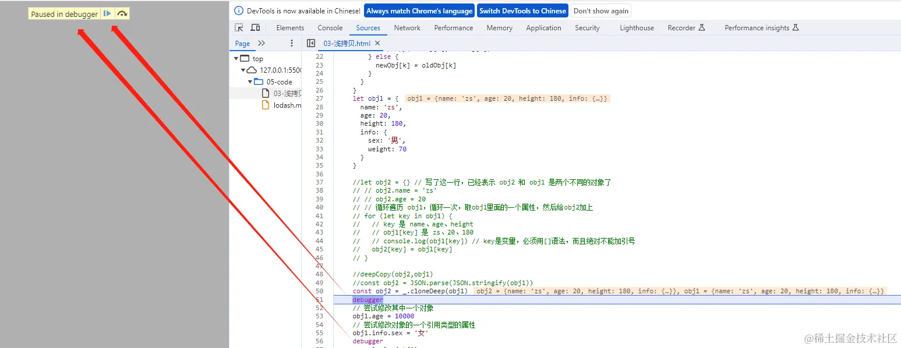This screenshot has height=348, width=901.
Task: Switch to the Application tab
Action: [x=543, y=28]
